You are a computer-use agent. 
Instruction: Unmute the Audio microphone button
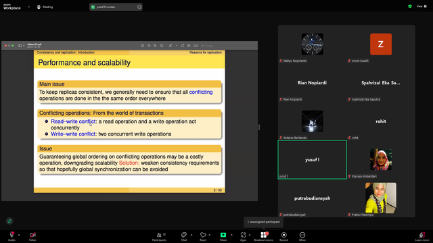click(12, 236)
